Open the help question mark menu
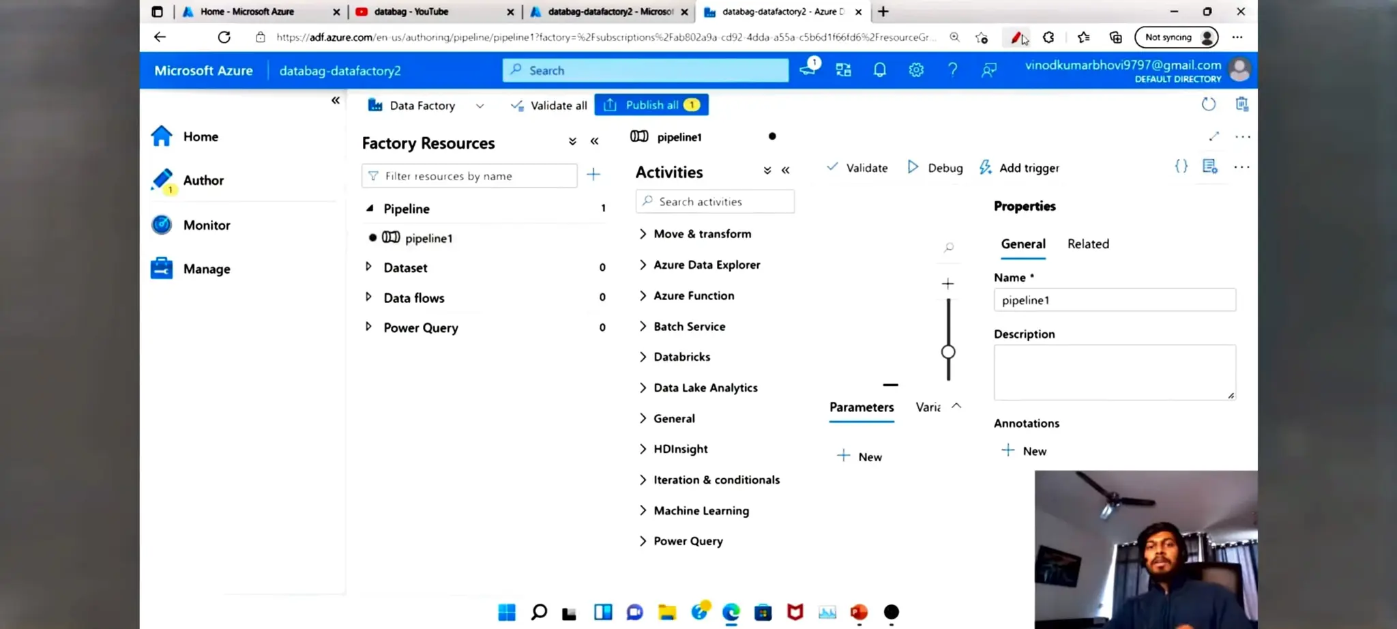Image resolution: width=1397 pixels, height=629 pixels. (x=953, y=70)
